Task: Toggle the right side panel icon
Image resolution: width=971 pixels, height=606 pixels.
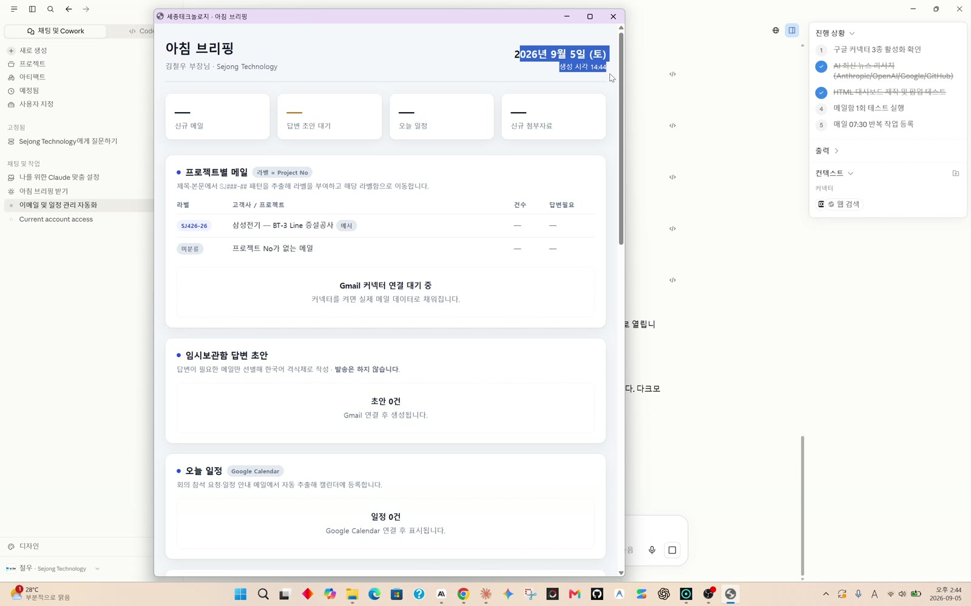Action: [792, 30]
